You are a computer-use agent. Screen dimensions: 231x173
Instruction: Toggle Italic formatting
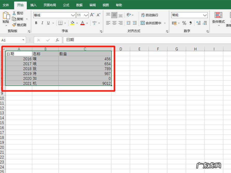[x=42, y=23]
